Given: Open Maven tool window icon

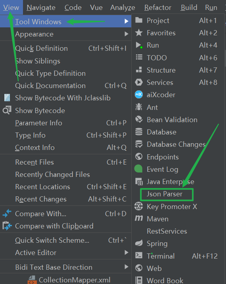Looking at the screenshot, I should [139, 218].
